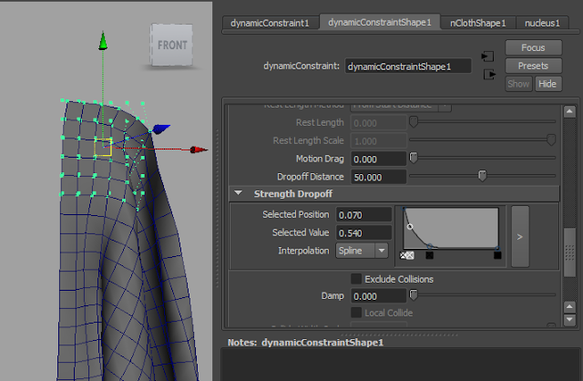
Task: Click the attribute panel scroll down arrow
Action: tap(569, 320)
